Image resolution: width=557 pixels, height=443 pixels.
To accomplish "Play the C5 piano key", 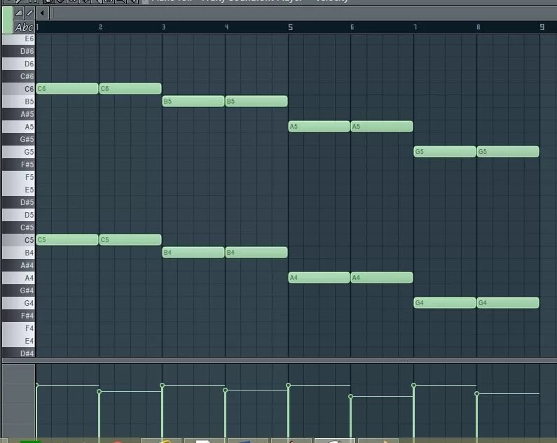I will [18, 240].
